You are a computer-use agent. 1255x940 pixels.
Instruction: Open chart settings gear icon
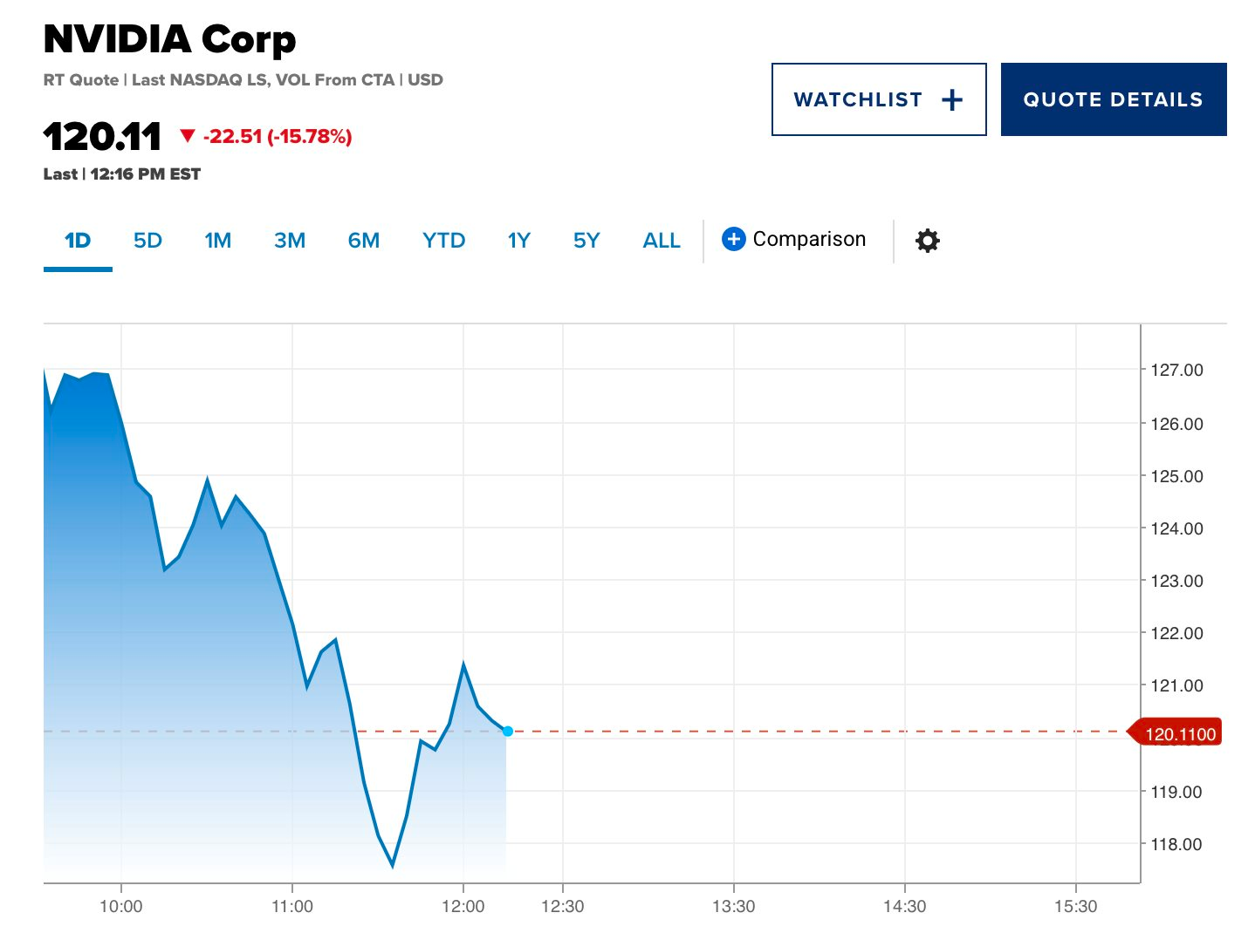pyautogui.click(x=927, y=241)
